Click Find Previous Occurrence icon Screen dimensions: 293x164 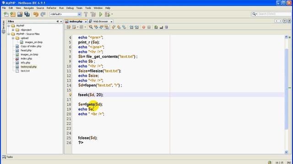click(x=96, y=27)
